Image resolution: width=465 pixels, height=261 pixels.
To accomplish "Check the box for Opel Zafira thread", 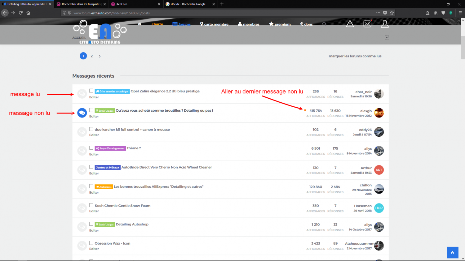I will 91,91.
